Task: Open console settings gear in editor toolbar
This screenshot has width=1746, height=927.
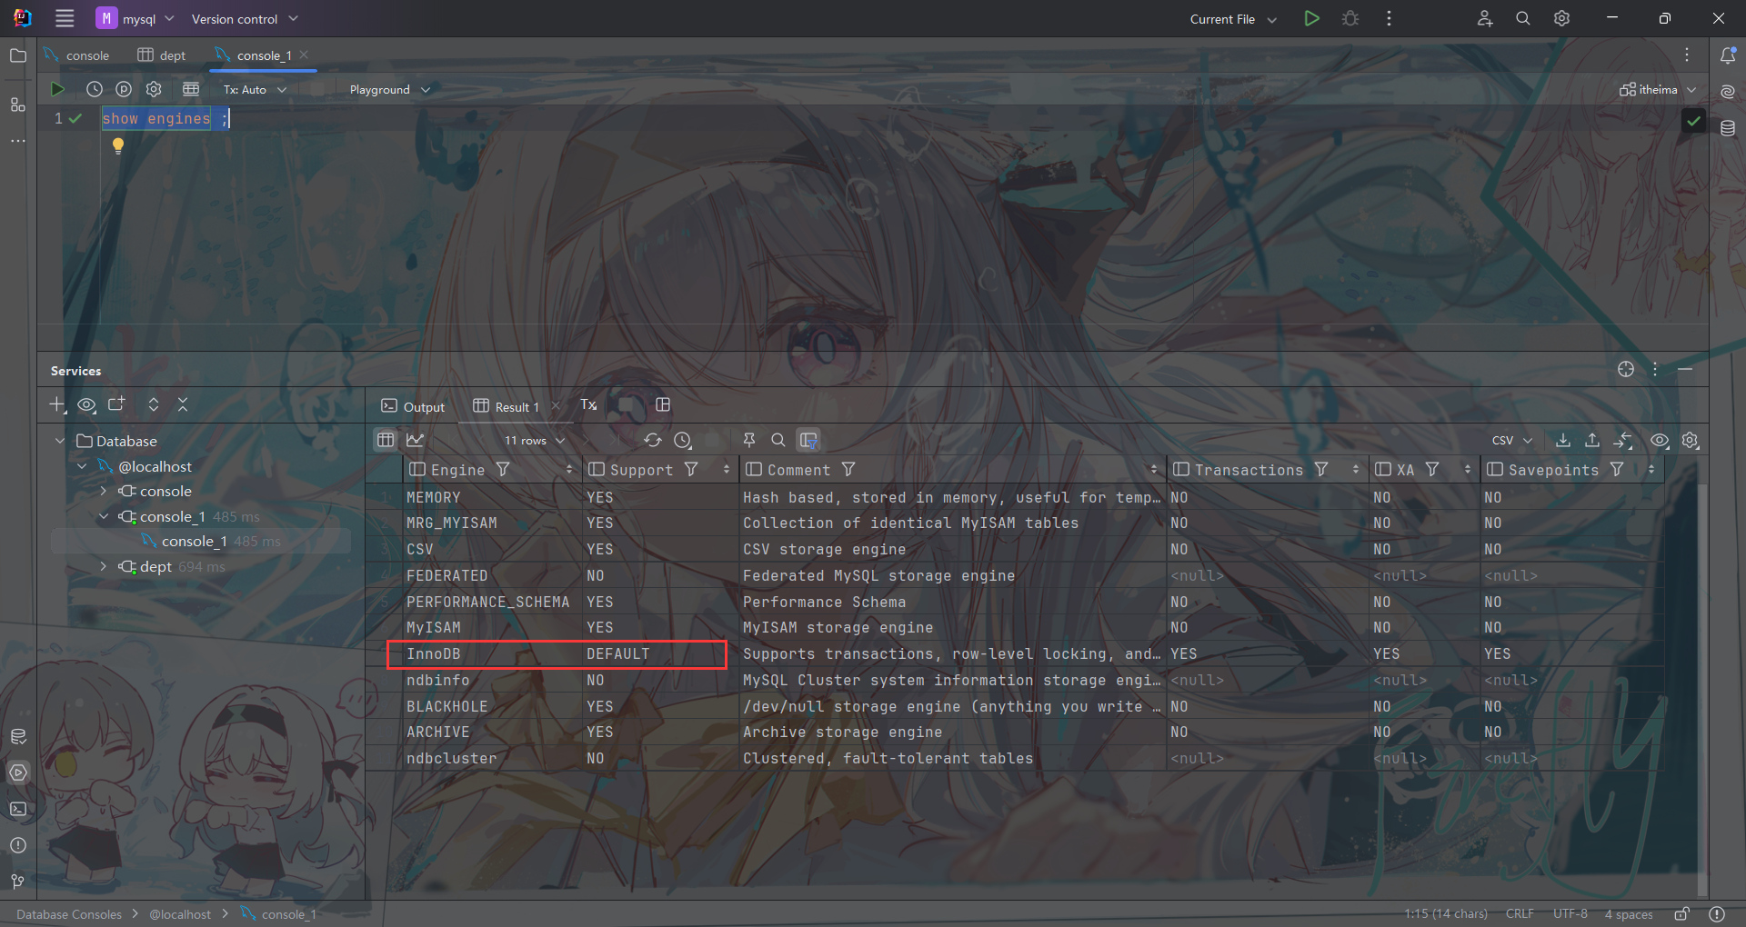Action: (x=154, y=89)
